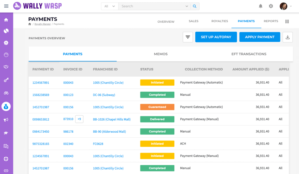Expand the All search category dropdown
Screen dimensions: 299x174
[x=110, y=6]
